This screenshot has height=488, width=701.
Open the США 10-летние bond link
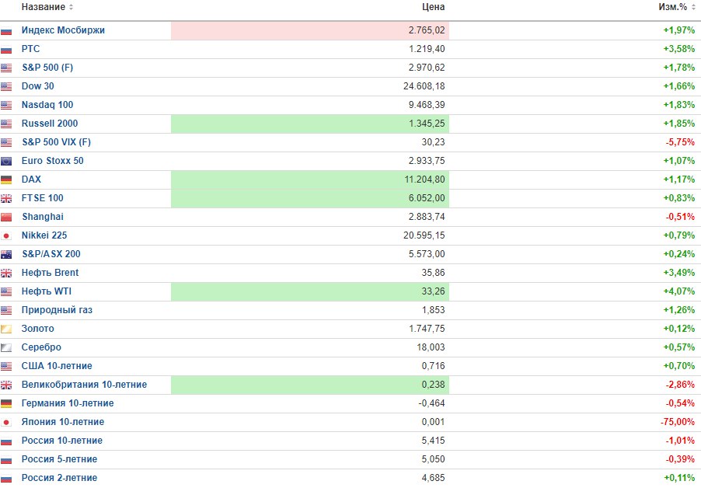coord(57,366)
